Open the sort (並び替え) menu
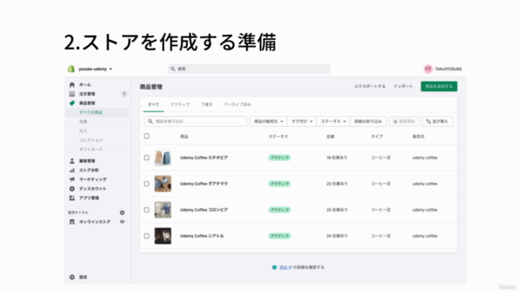The image size is (520, 293). [x=437, y=121]
